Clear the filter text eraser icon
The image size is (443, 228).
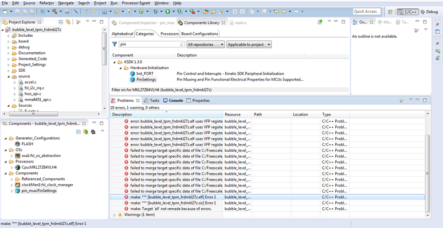(x=182, y=44)
